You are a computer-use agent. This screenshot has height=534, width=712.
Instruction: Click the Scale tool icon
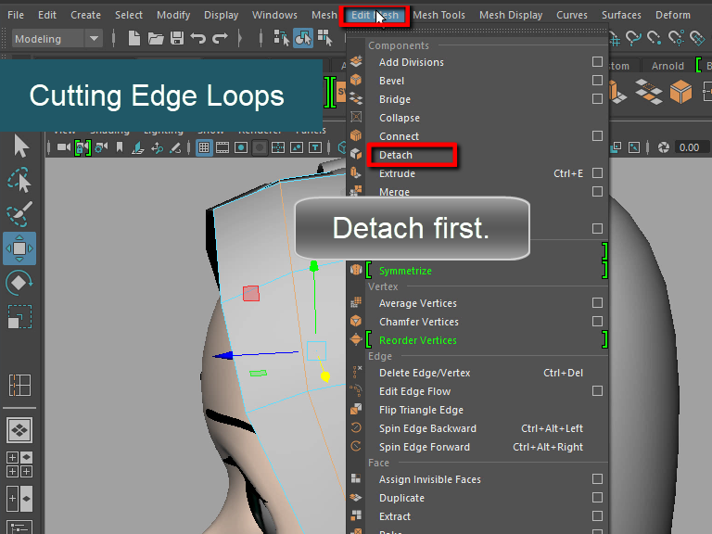click(x=19, y=317)
